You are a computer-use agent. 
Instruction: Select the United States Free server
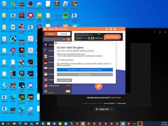point(57,86)
